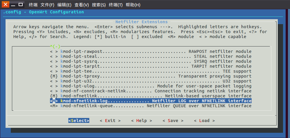Screen dimensions: 290x138
Task: Maximize the terminal window
Action: click(x=21, y=4)
